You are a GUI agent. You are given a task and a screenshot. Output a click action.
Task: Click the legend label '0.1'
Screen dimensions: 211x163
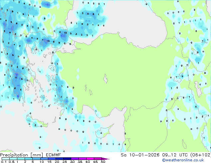(x=4, y=162)
